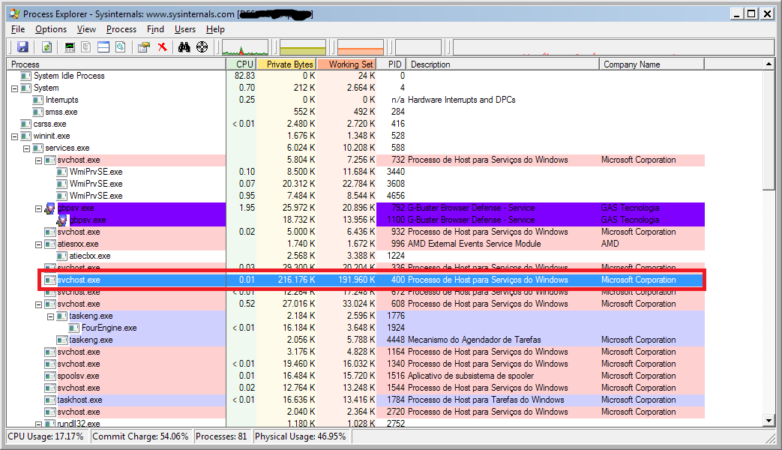This screenshot has height=450, width=782.
Task: Sort by the Private Bytes column header
Action: [x=286, y=64]
